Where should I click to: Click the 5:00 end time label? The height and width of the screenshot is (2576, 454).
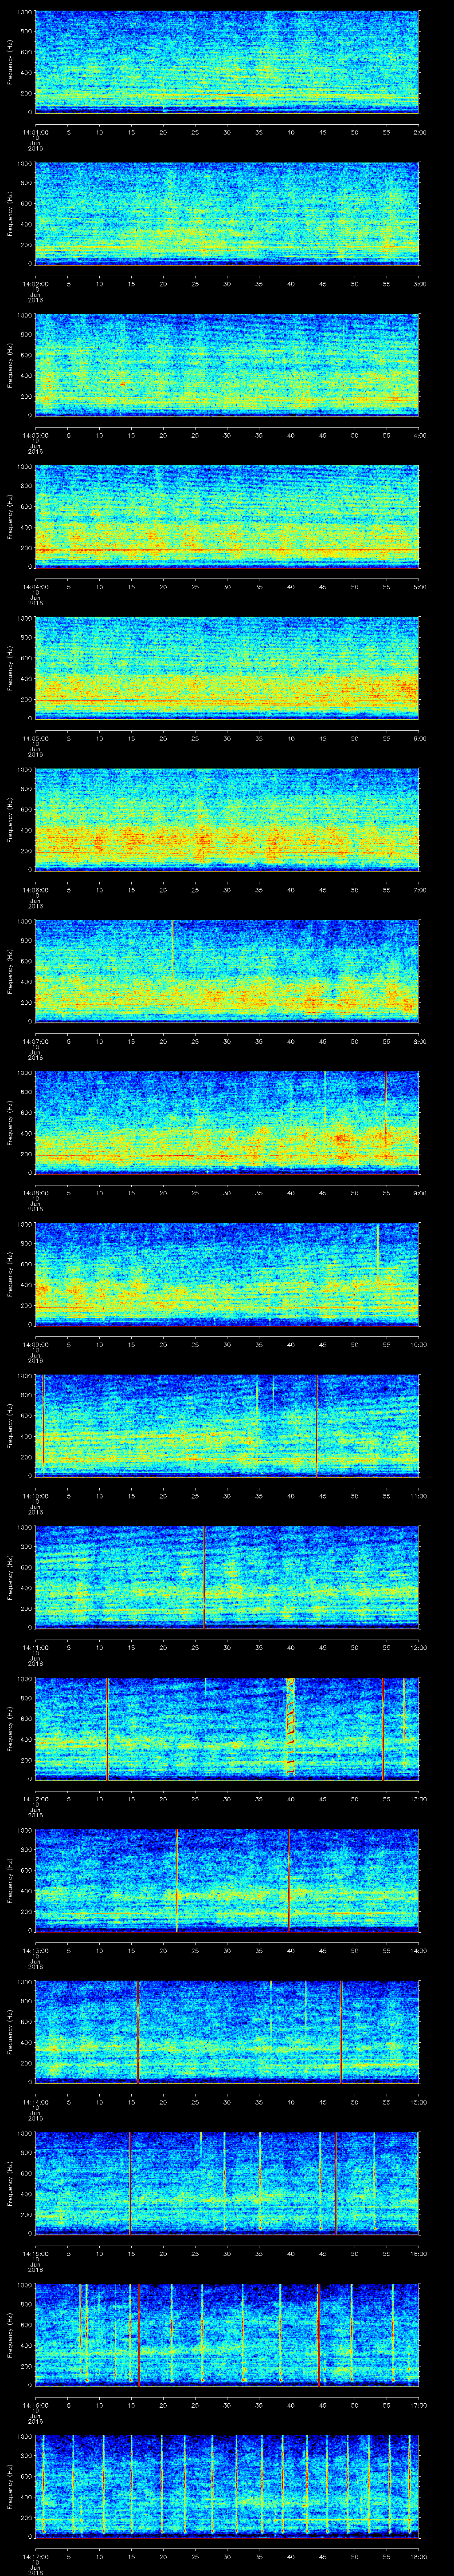point(419,586)
